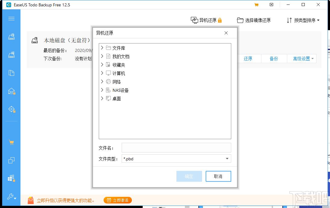Click the 还原 button on the backup task

[248, 59]
